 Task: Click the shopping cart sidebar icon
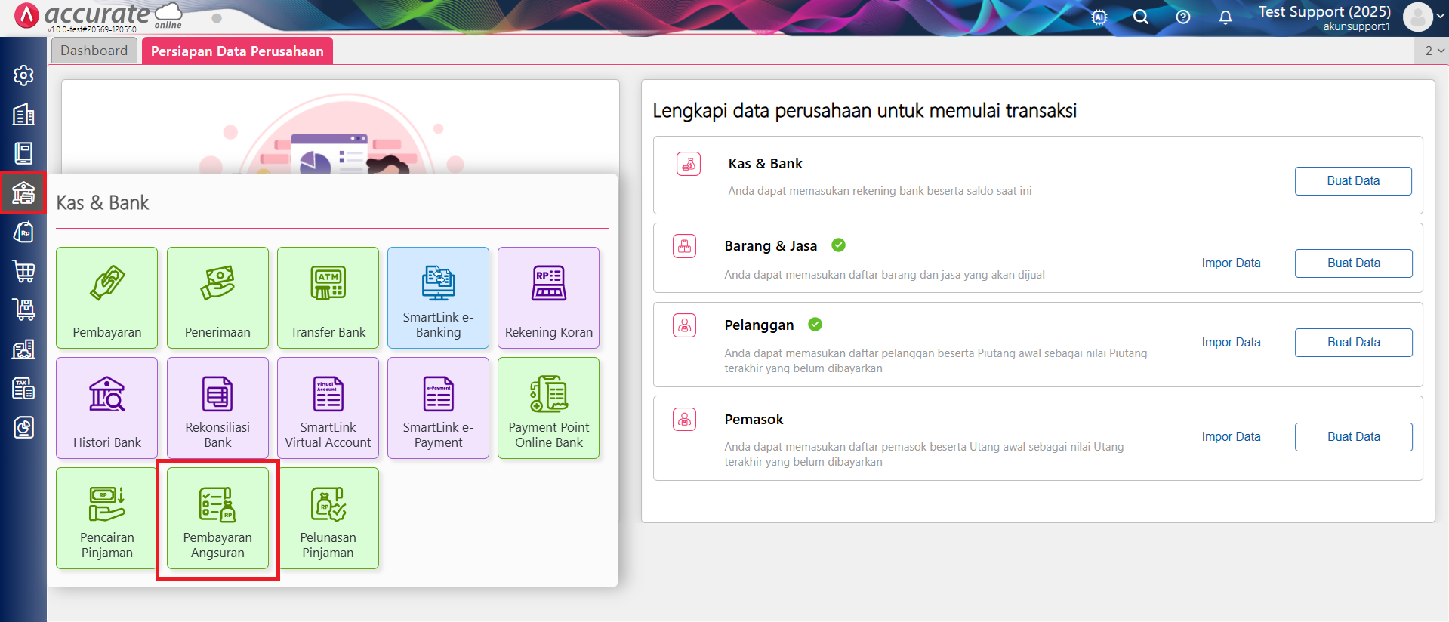click(x=23, y=271)
